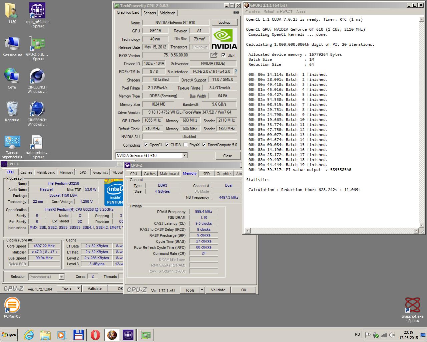427x342 pixels.
Task: Click the GPUPI vertical scrollbar down arrow
Action: [x=422, y=225]
